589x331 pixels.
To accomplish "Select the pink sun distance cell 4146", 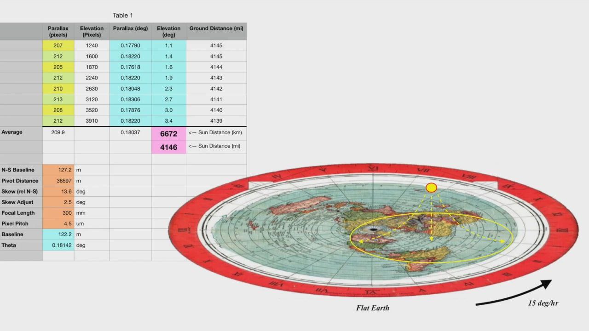I will [169, 147].
